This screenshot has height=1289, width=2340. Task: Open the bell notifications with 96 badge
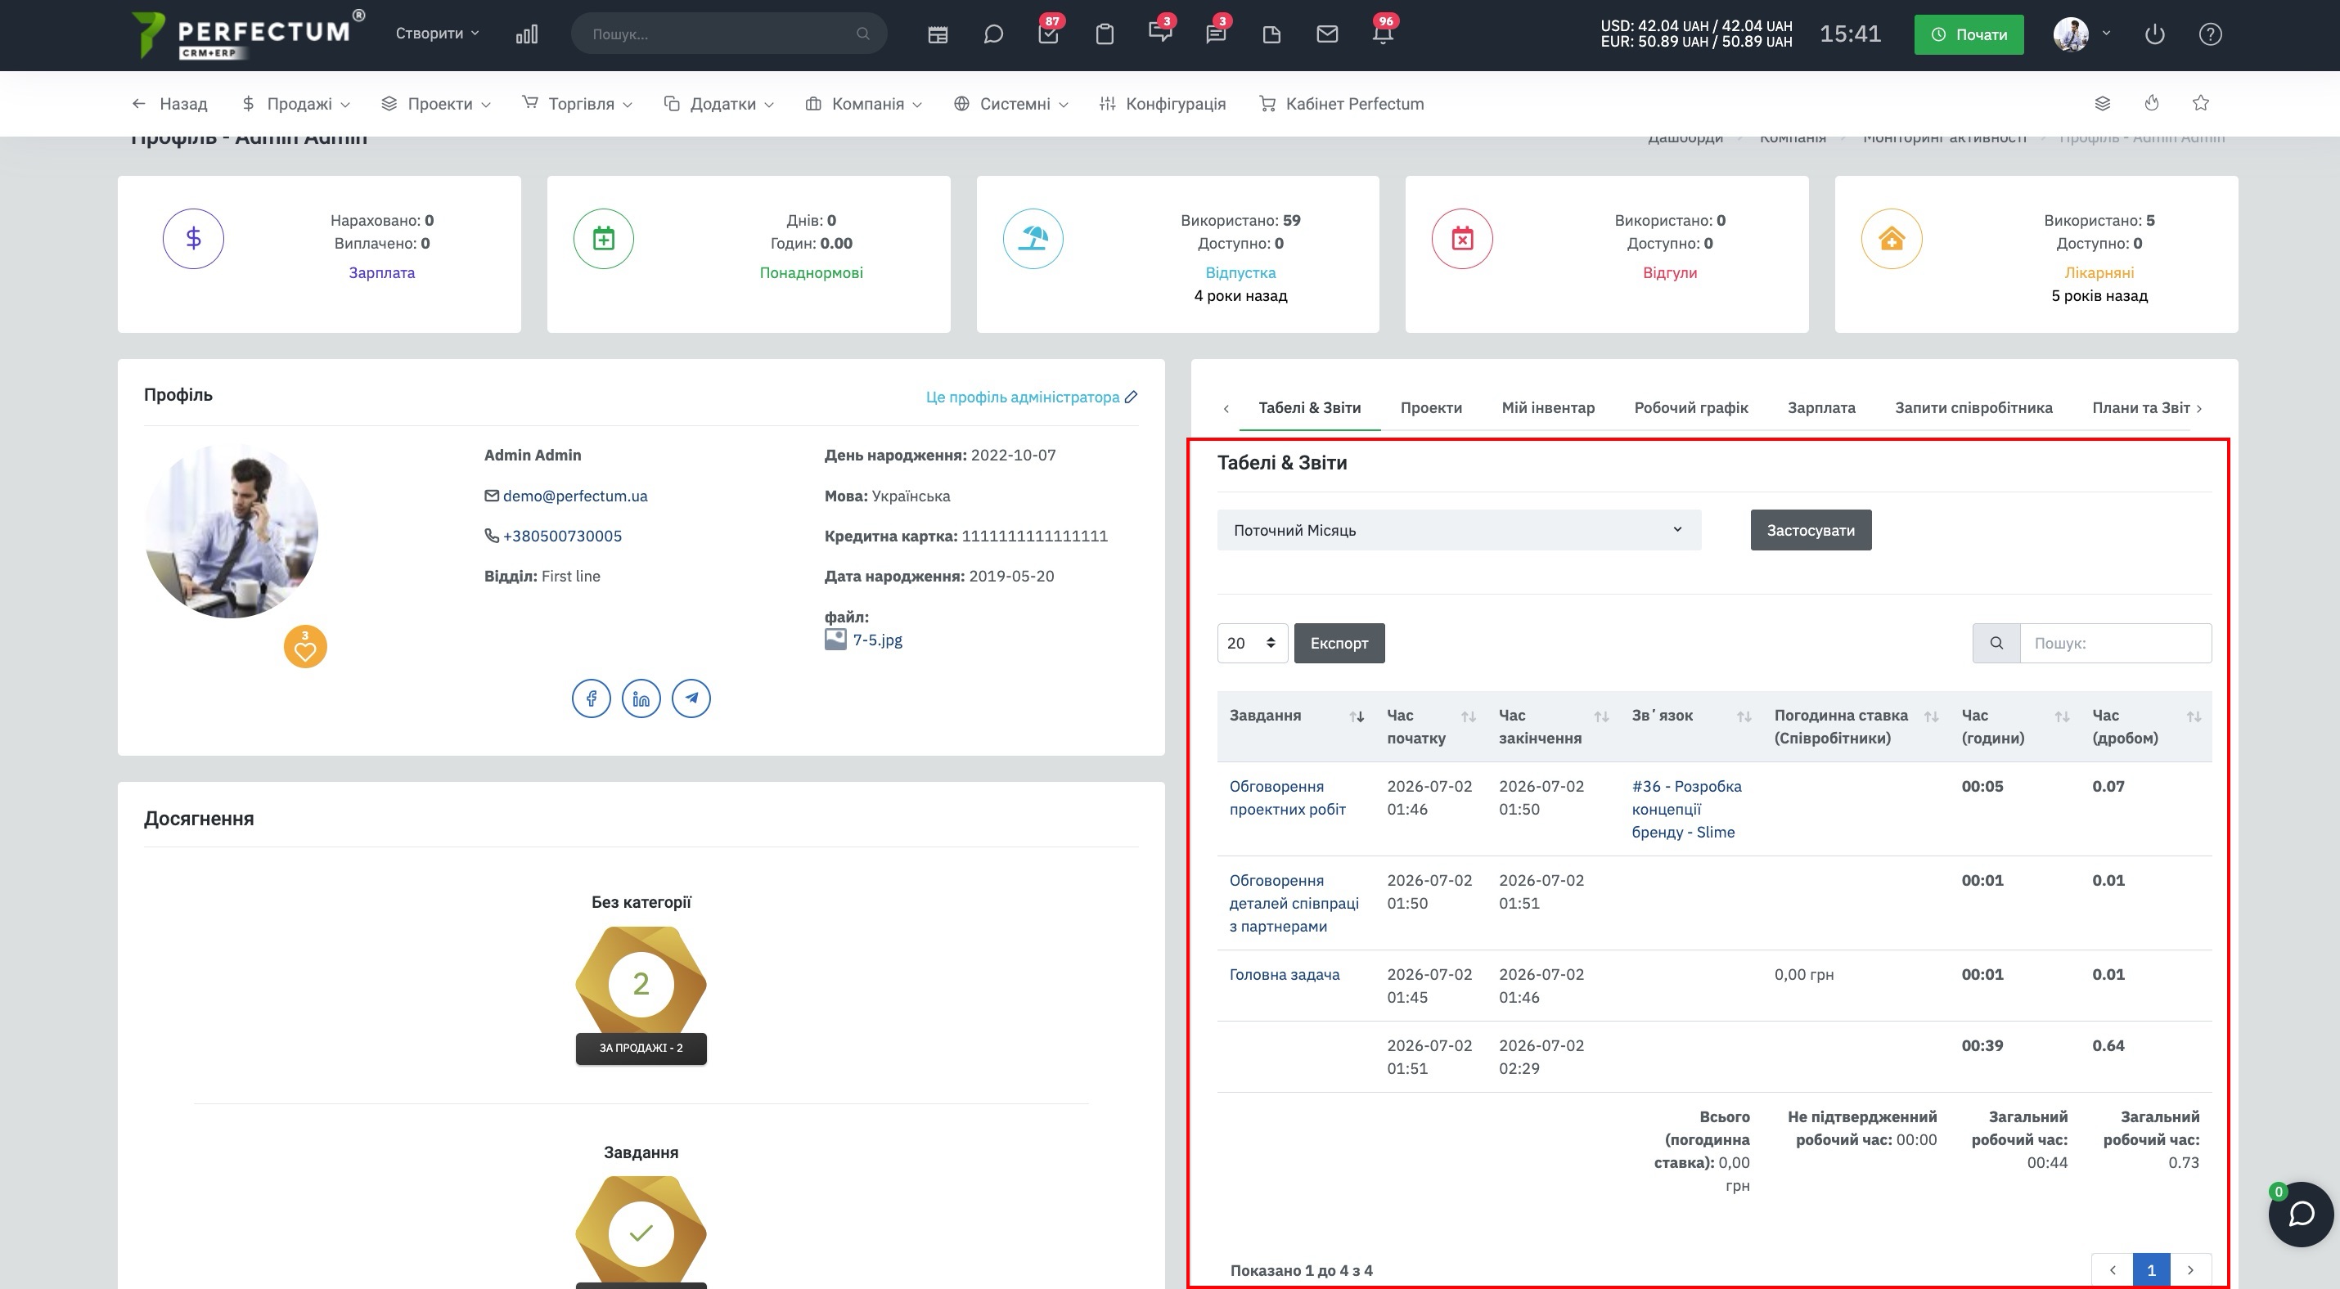pos(1383,34)
